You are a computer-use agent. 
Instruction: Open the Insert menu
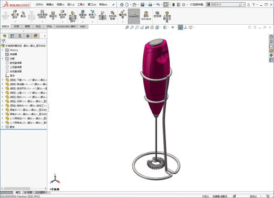coord(71,5)
